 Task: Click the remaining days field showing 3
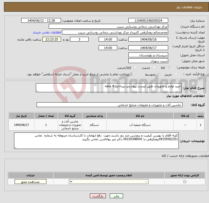pos(79,39)
